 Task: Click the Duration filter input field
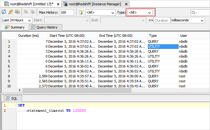pos(162,20)
